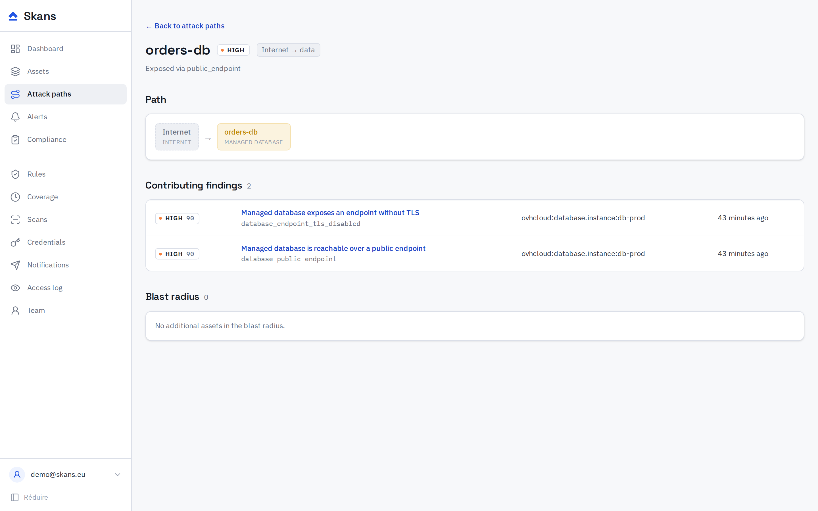Open the Dashboard grid icon
The height and width of the screenshot is (511, 818).
(15, 49)
